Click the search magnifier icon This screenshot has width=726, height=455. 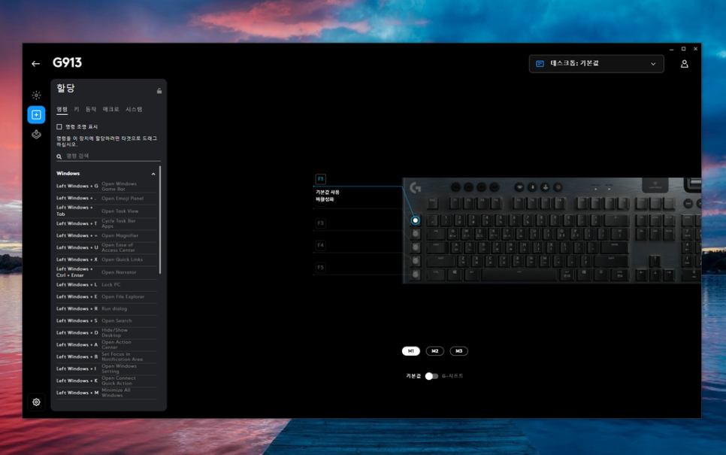tap(59, 156)
